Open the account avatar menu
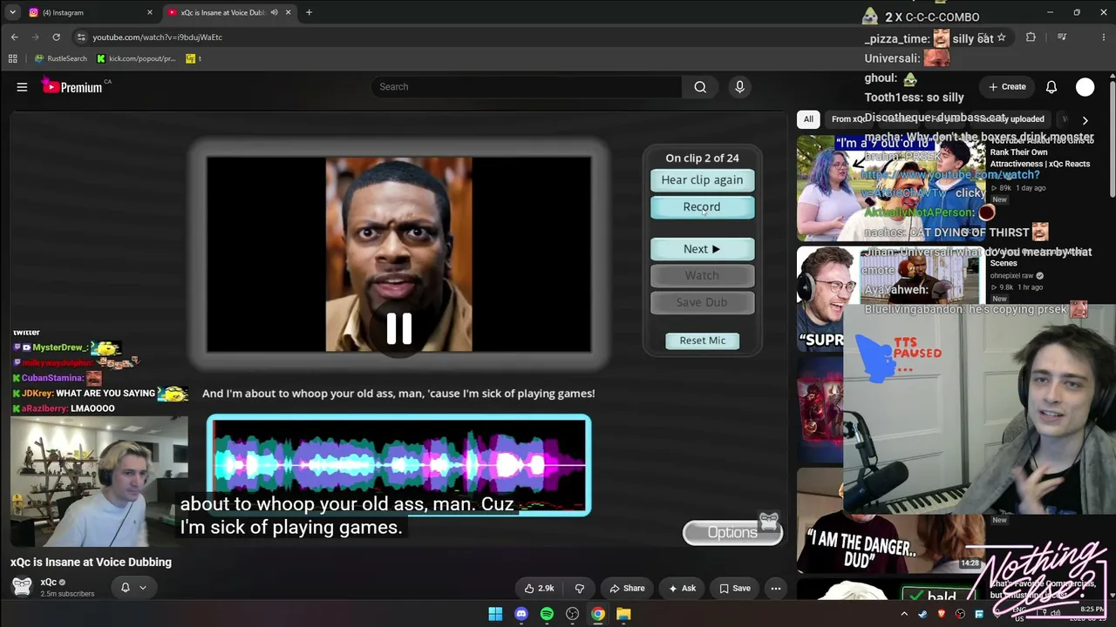The width and height of the screenshot is (1116, 627). click(x=1085, y=87)
